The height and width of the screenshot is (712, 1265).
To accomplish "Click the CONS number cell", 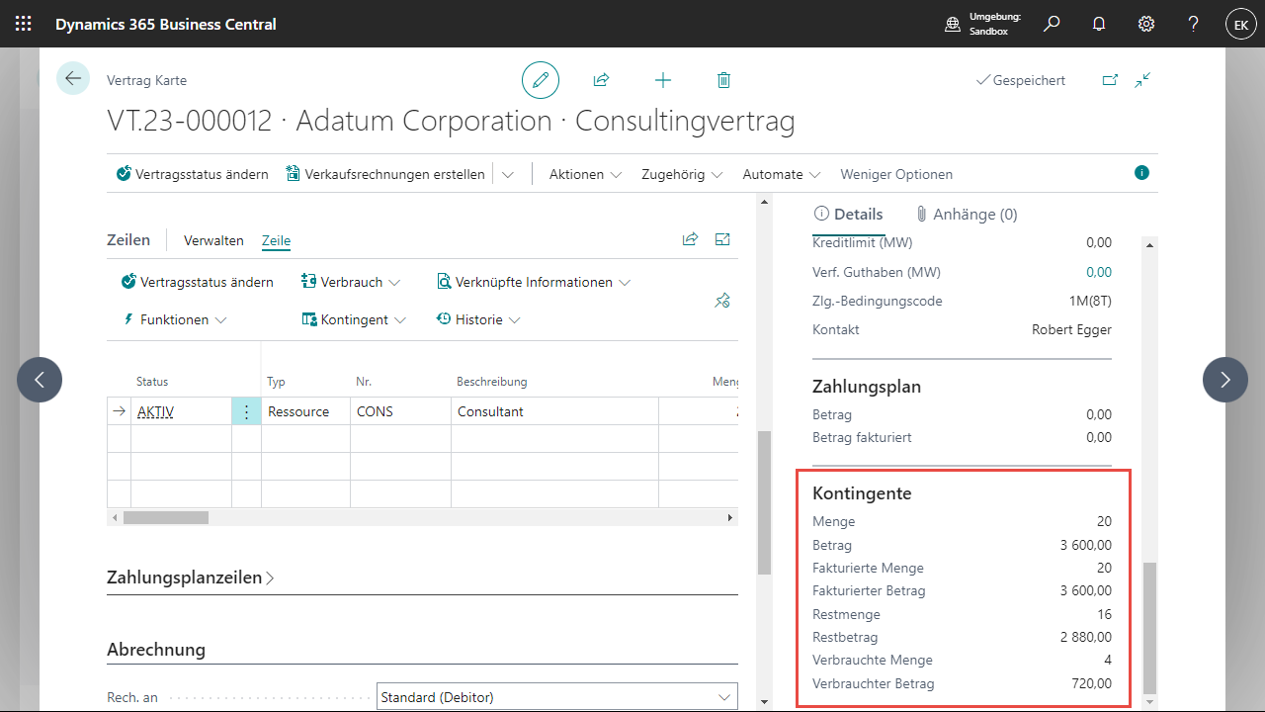I will [400, 411].
